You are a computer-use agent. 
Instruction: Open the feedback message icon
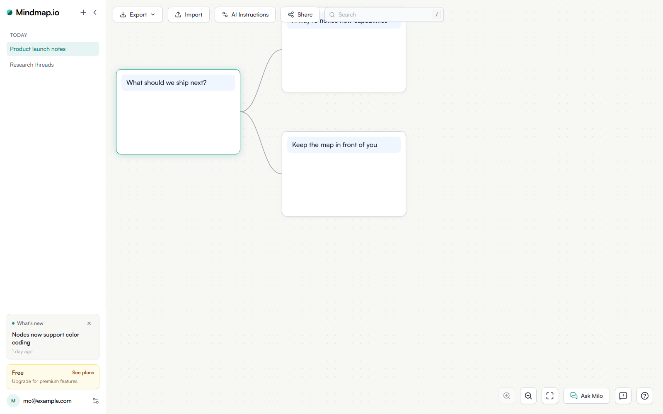[x=623, y=396]
